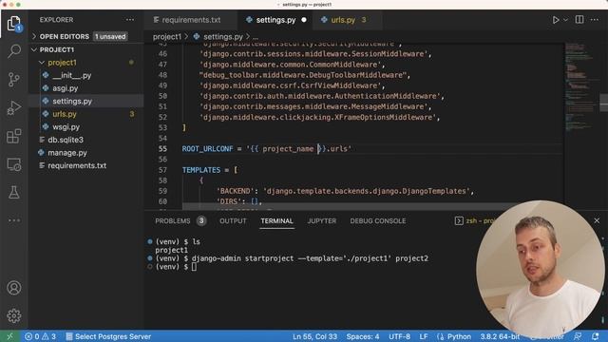Click project1 in the breadcrumb
Viewport: 608px width, 342px height.
(x=167, y=37)
